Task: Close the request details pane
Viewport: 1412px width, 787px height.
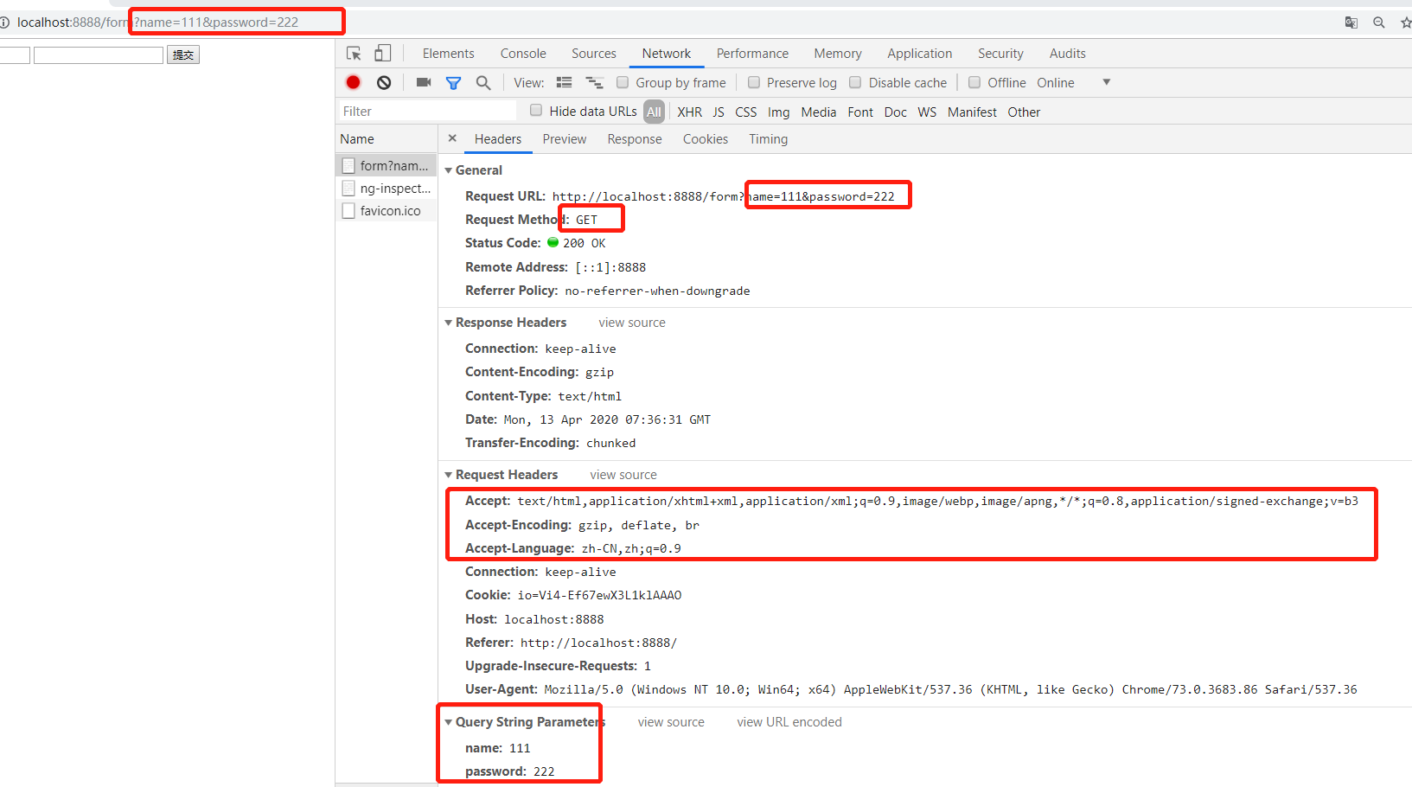Action: (452, 138)
